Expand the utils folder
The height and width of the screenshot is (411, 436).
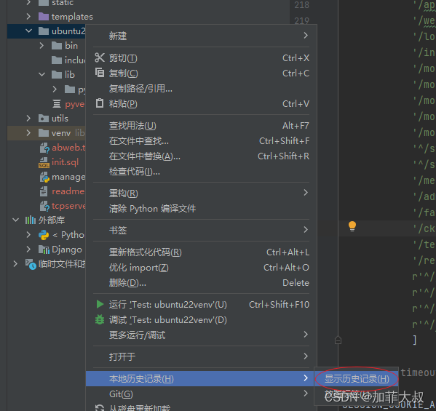[x=28, y=119]
